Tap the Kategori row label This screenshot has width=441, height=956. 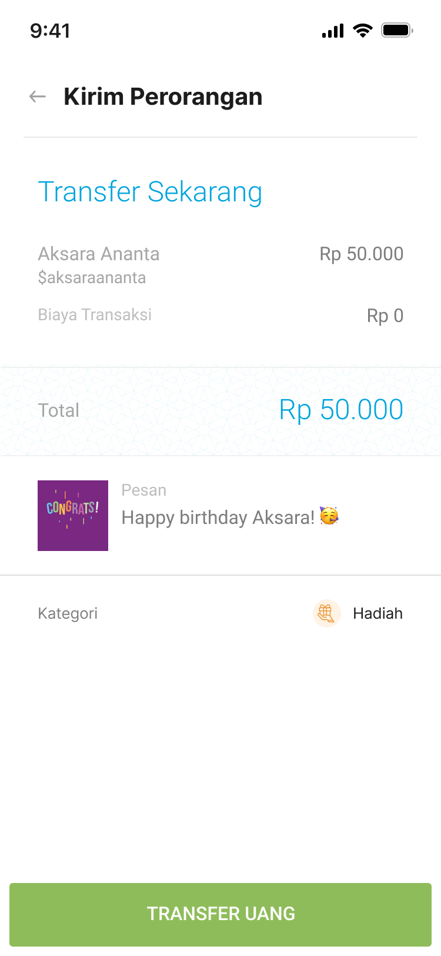coord(68,613)
